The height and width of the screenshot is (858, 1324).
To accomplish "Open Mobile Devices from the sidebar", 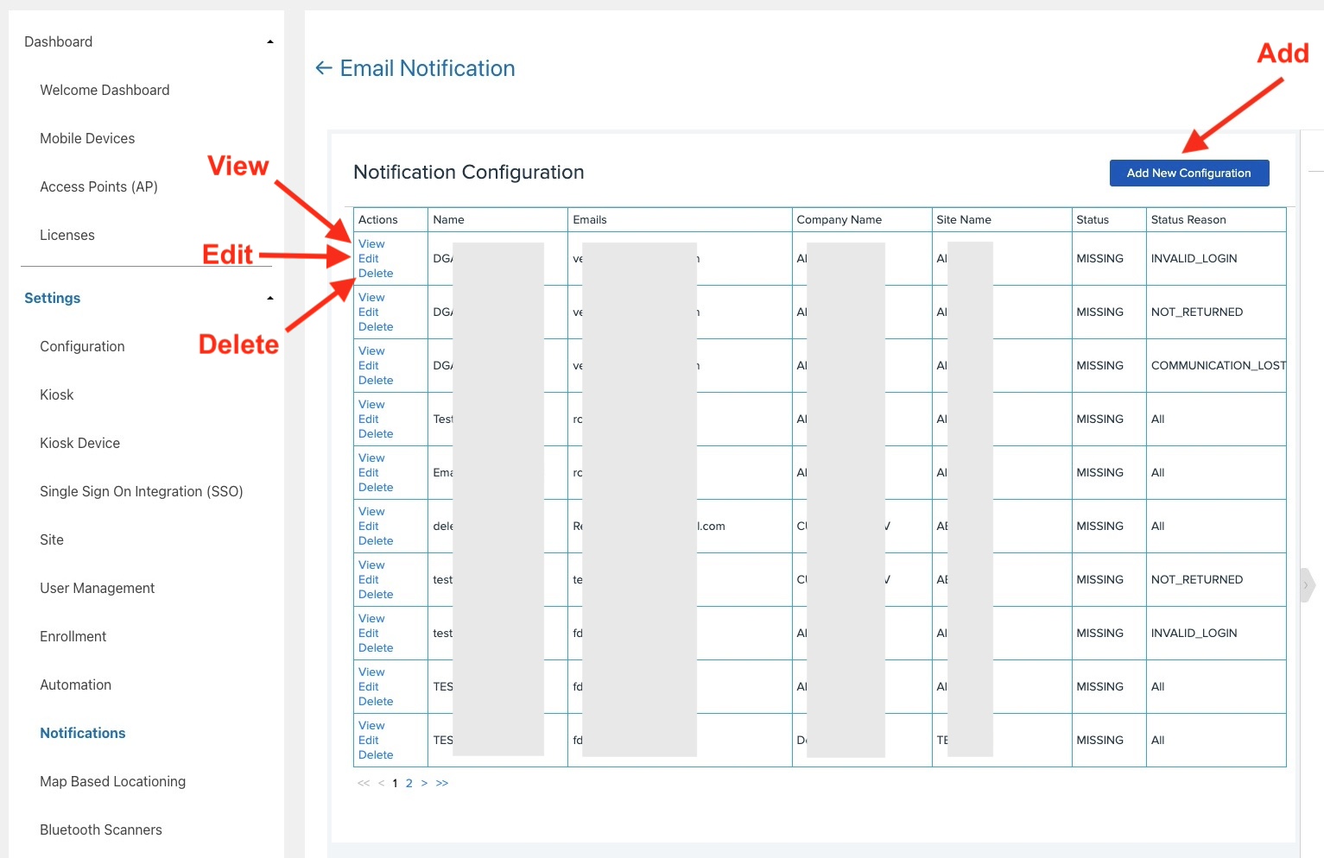I will tap(87, 138).
